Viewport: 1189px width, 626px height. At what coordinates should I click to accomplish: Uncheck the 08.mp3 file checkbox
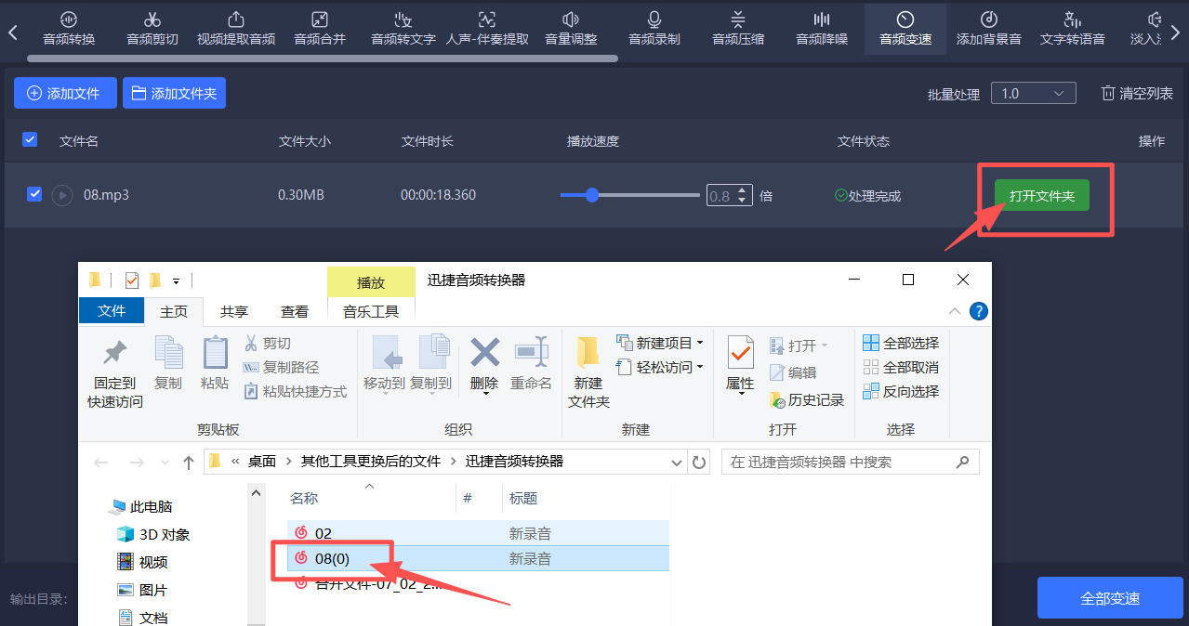point(34,195)
